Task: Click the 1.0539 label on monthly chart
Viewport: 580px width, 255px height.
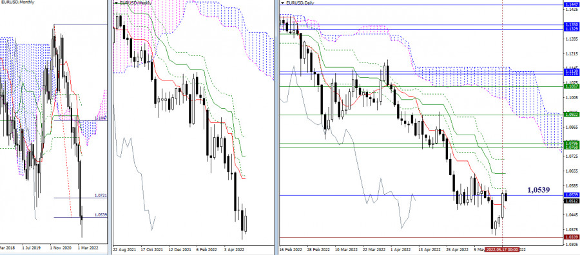Action: (x=101, y=214)
